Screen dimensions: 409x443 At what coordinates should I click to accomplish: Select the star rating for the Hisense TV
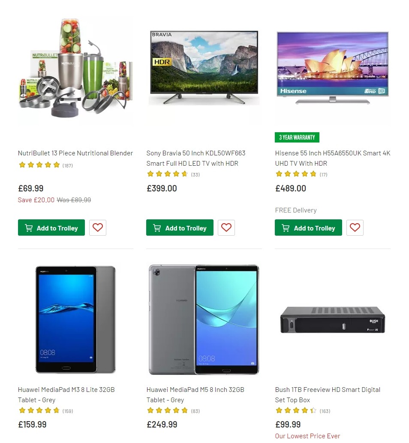point(296,174)
